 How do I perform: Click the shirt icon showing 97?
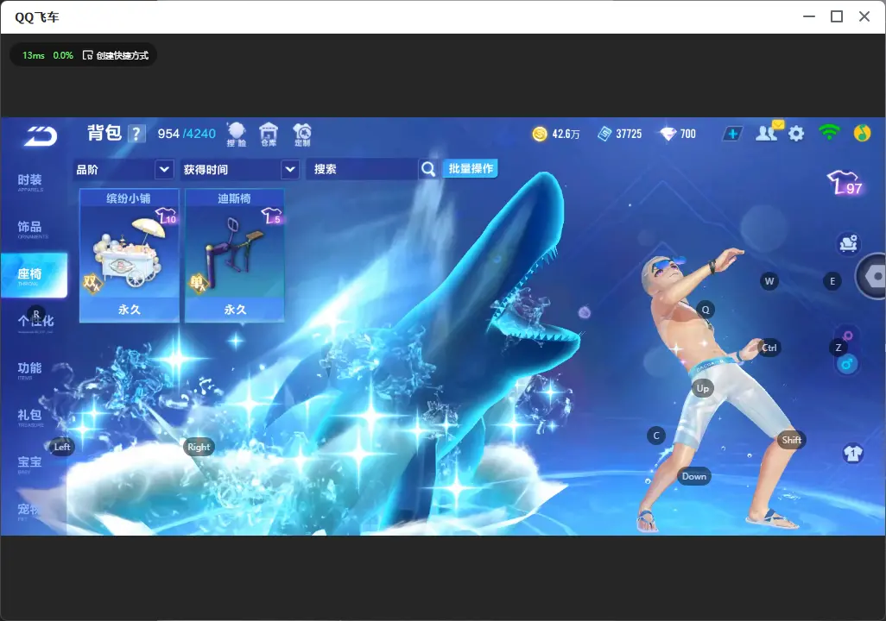[845, 183]
